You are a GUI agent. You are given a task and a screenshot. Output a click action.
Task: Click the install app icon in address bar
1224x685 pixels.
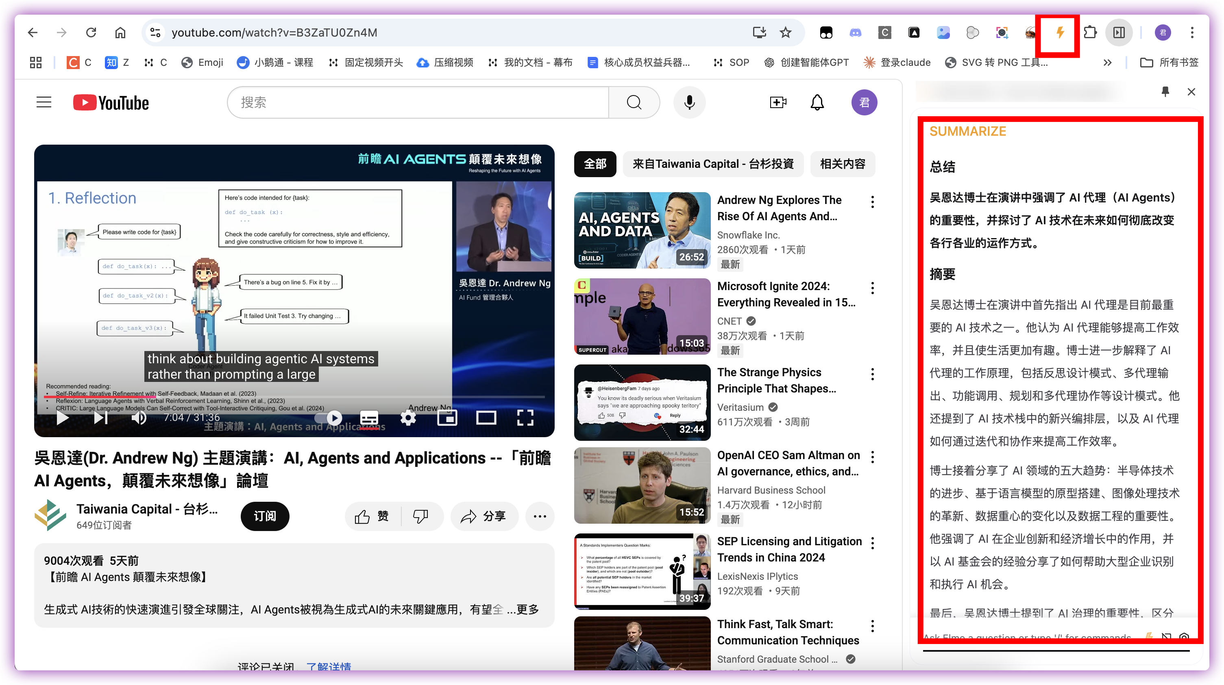(x=759, y=32)
